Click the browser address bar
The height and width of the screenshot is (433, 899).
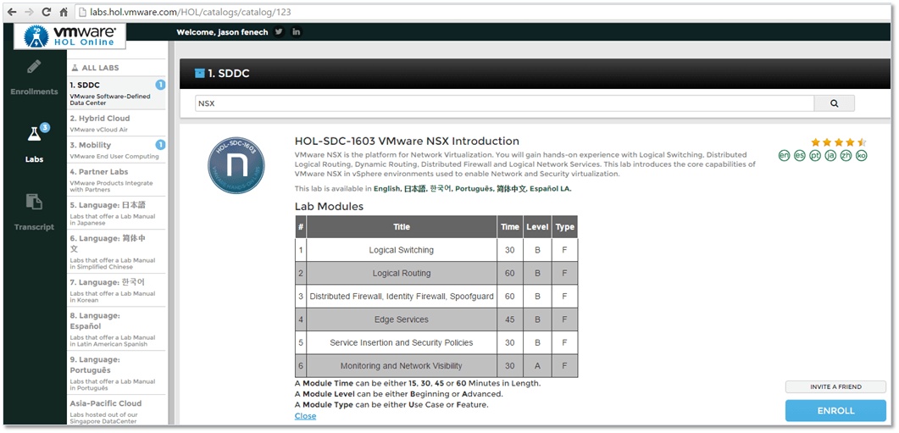481,12
